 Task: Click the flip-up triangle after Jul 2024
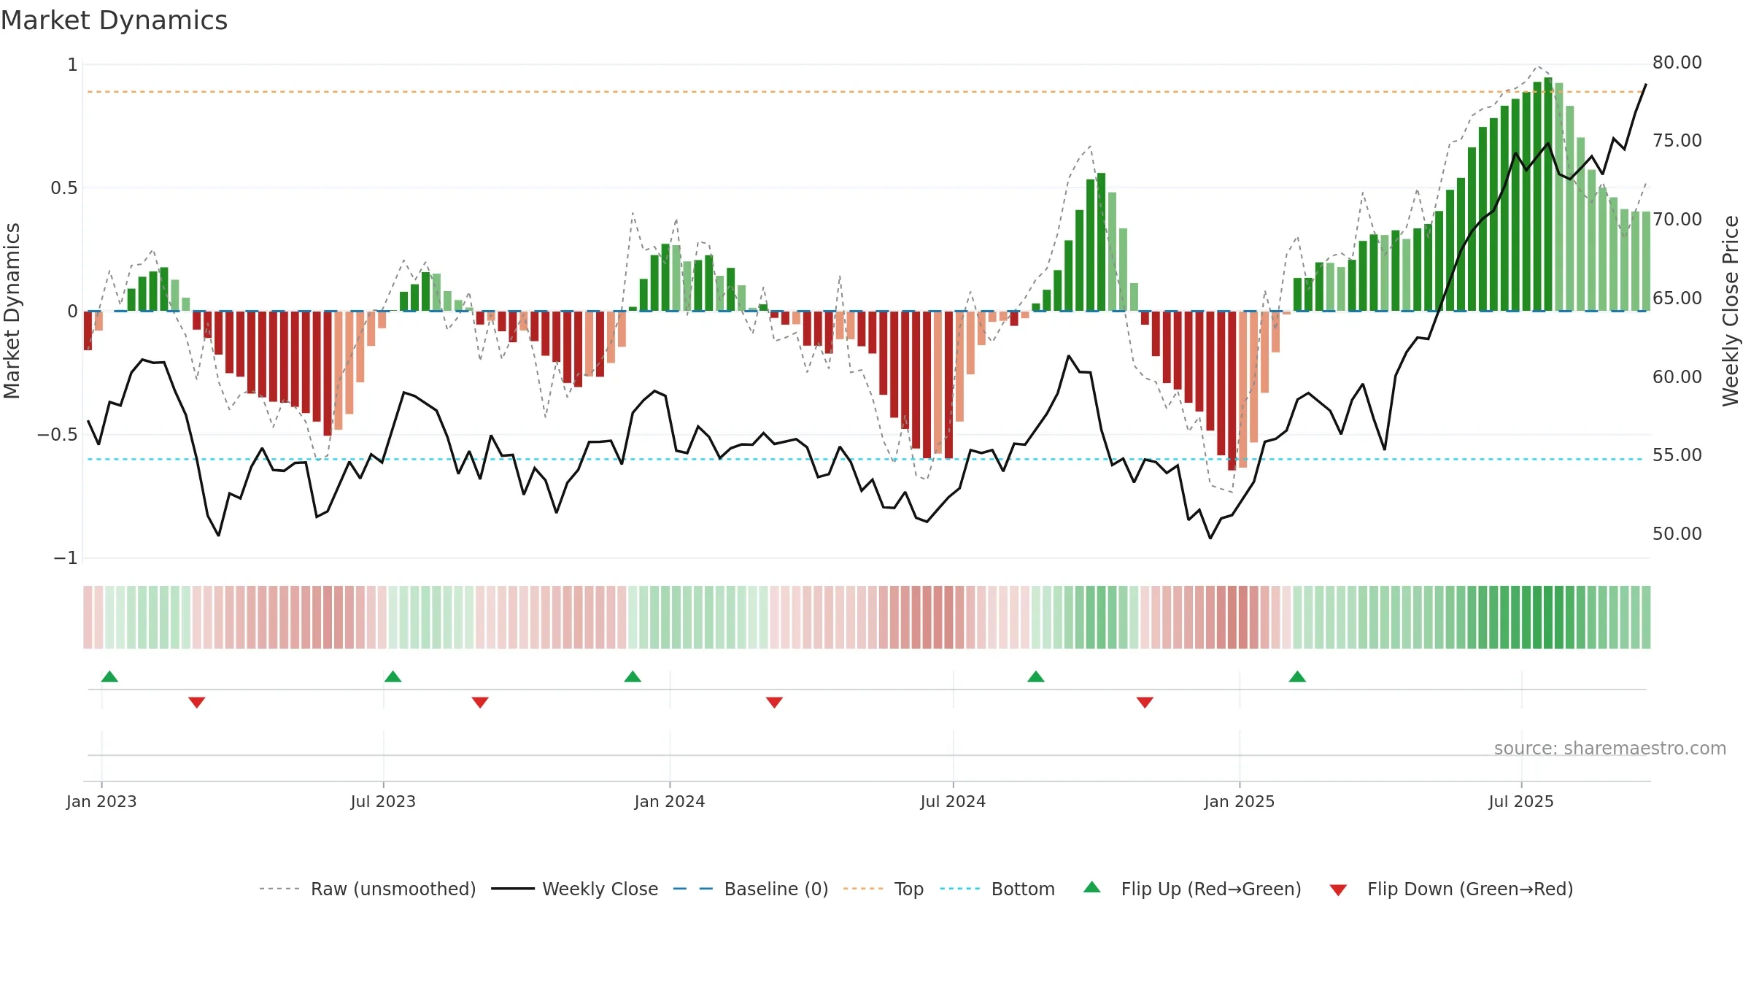coord(1036,676)
